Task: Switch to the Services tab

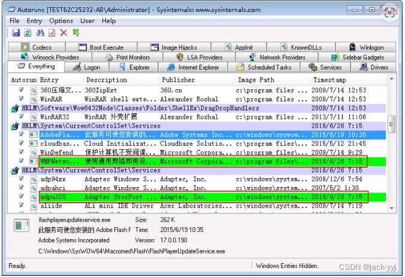Action: pyautogui.click(x=325, y=67)
